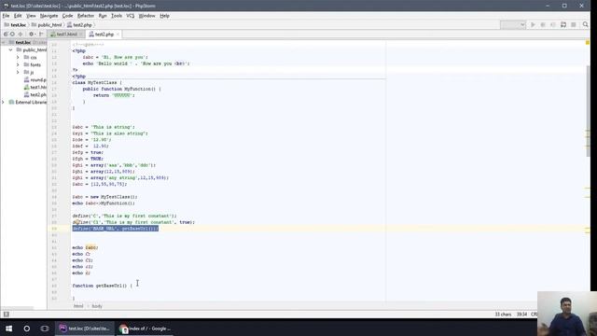Click the class MyTestClass line in editor
Image resolution: width=597 pixels, height=336 pixels.
[97, 83]
